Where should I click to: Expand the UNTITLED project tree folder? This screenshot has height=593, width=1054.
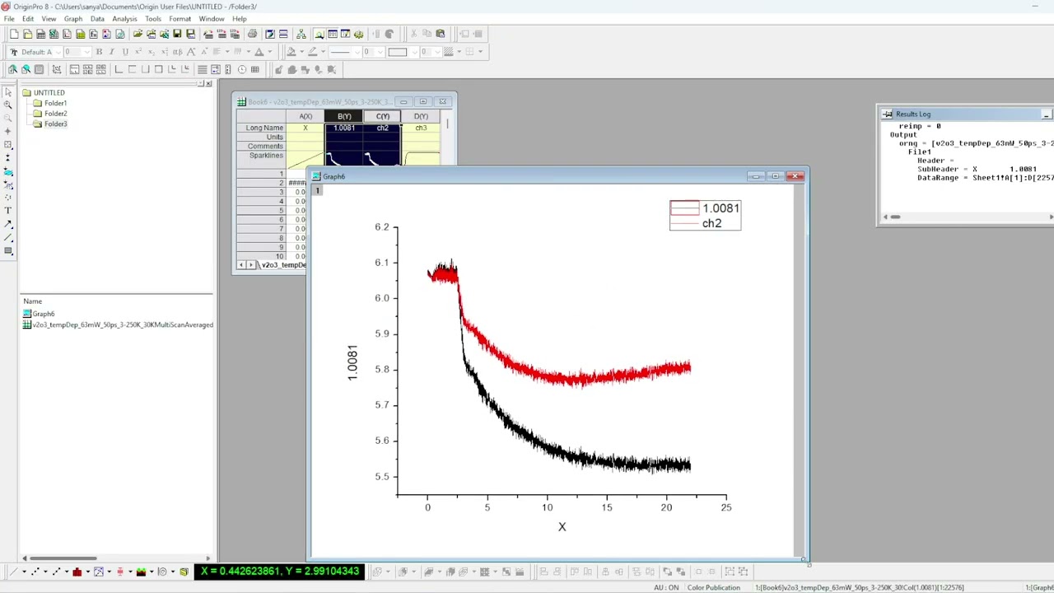point(27,93)
